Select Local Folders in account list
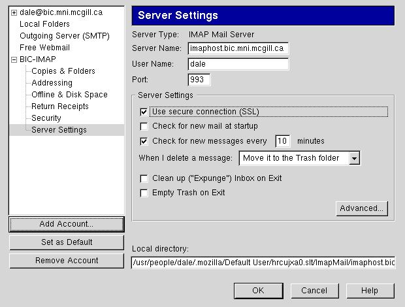Image resolution: width=405 pixels, height=307 pixels. [x=44, y=24]
